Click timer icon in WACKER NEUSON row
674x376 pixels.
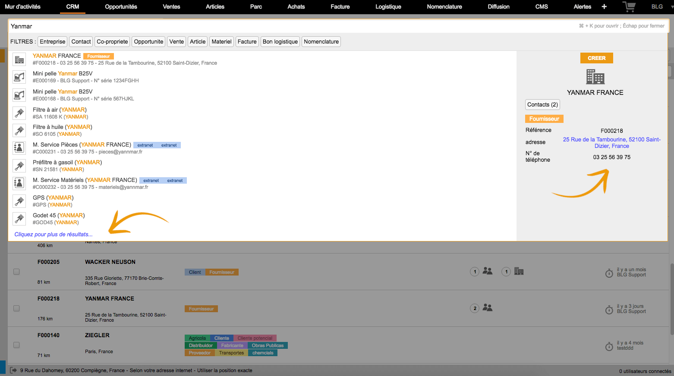click(x=609, y=273)
